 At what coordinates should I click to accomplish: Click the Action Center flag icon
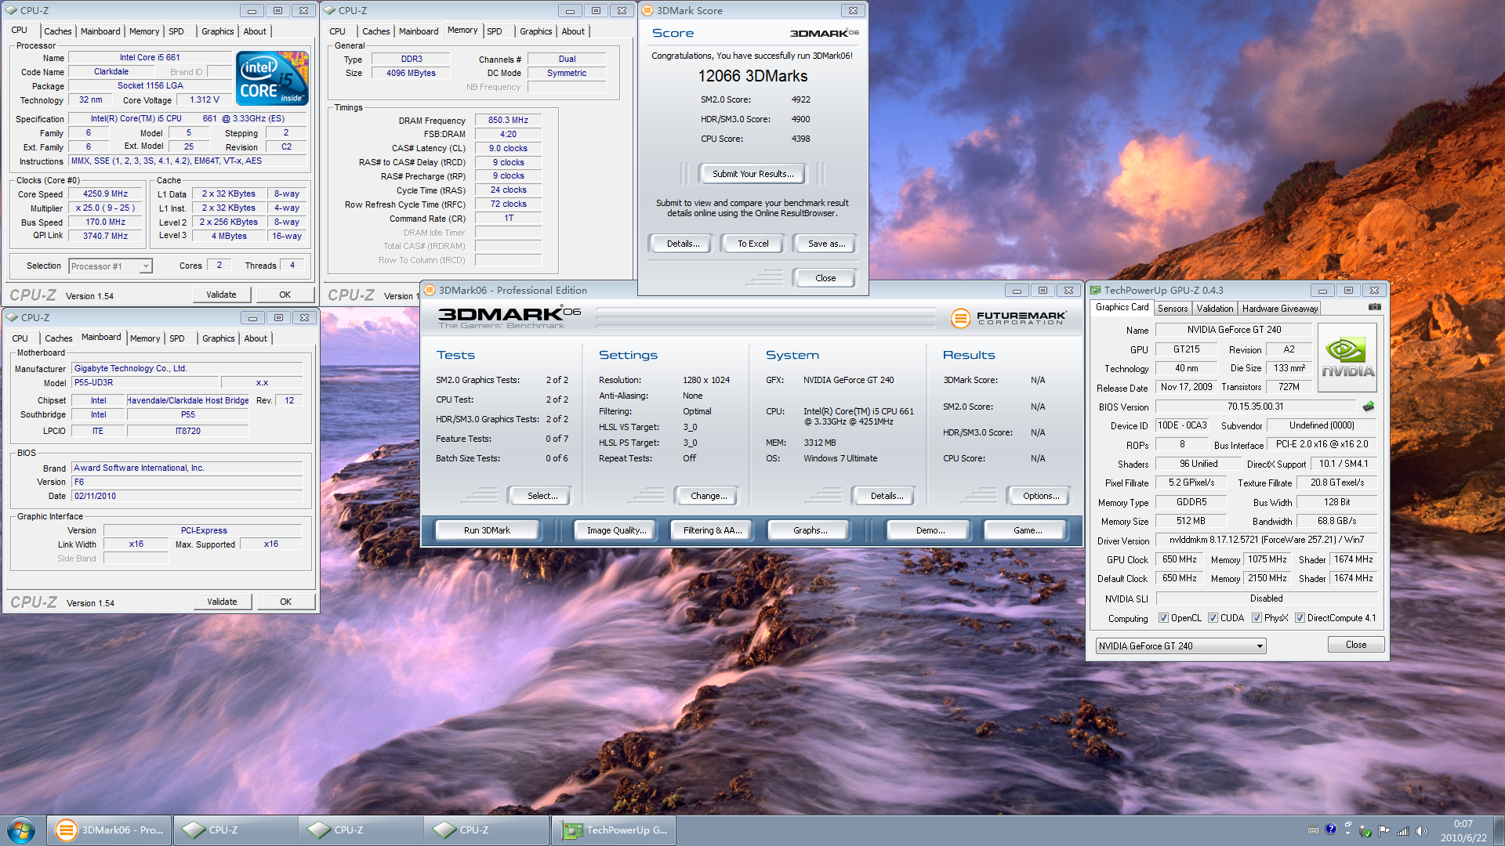(x=1384, y=831)
